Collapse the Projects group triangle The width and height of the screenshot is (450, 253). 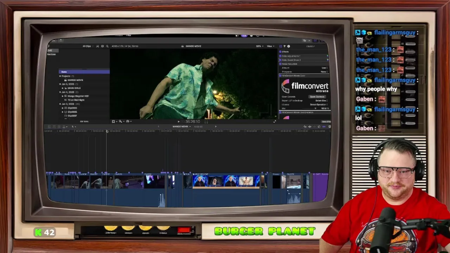click(60, 76)
